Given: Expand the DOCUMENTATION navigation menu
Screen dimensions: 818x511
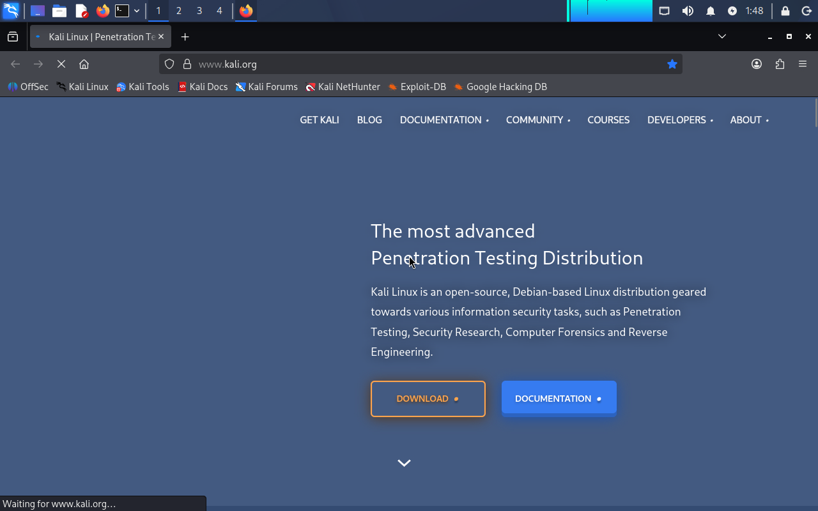Looking at the screenshot, I should coord(444,120).
